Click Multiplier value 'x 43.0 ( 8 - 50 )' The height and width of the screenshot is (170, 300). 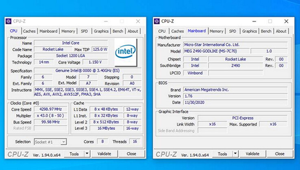pyautogui.click(x=50, y=116)
